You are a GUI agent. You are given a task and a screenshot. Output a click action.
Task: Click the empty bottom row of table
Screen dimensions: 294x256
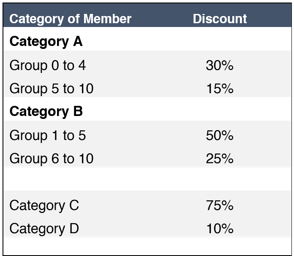(147, 246)
